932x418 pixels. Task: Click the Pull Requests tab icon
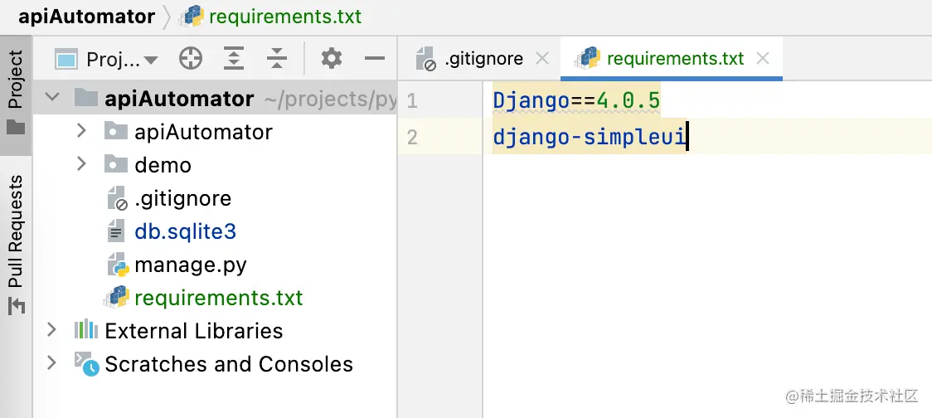point(16,306)
